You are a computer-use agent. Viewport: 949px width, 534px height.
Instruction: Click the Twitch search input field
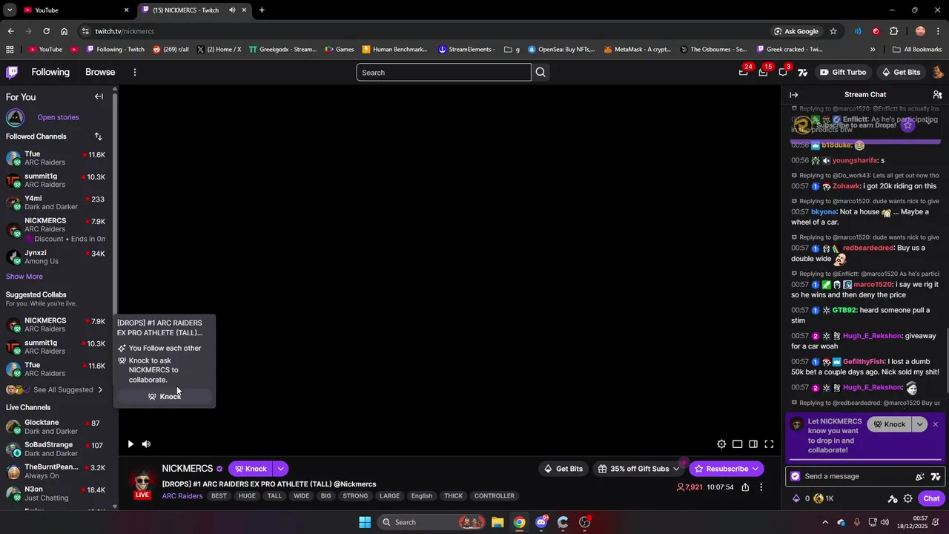tap(443, 73)
